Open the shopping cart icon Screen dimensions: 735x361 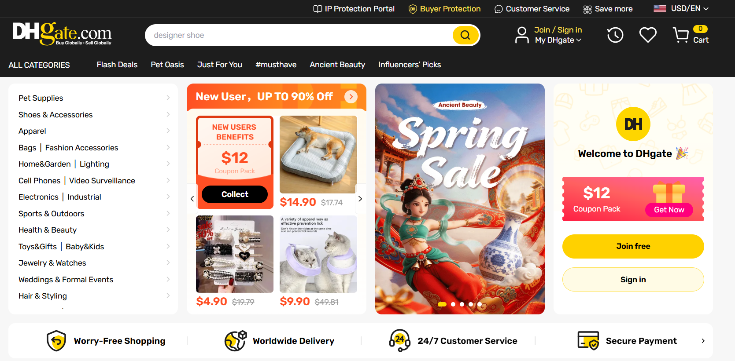(x=681, y=35)
